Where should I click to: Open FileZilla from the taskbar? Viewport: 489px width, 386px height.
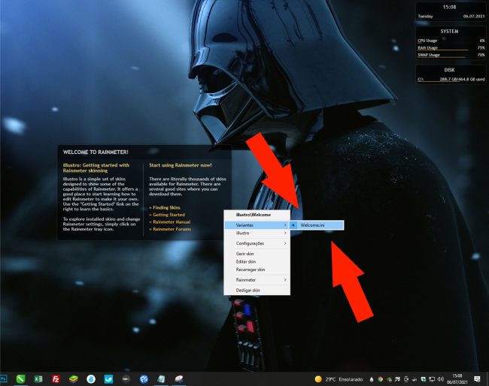tap(56, 379)
